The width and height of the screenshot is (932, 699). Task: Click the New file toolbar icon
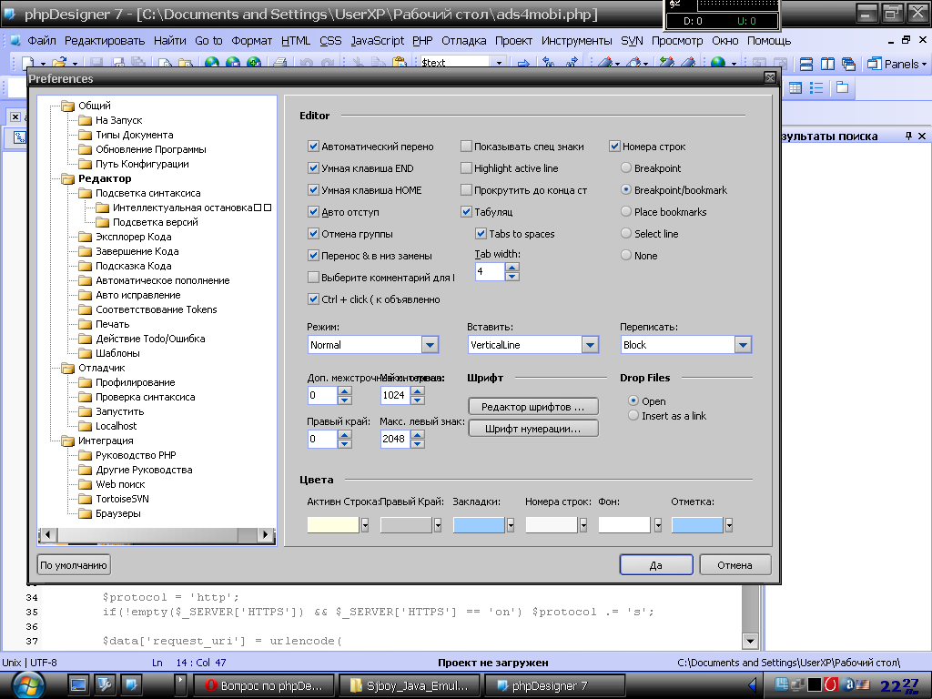pyautogui.click(x=27, y=63)
